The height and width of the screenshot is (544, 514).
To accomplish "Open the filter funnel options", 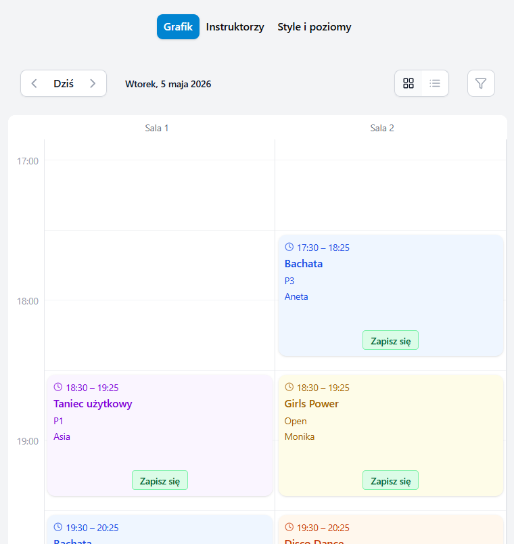I will point(481,83).
